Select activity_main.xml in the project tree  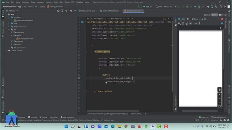(x=25, y=39)
